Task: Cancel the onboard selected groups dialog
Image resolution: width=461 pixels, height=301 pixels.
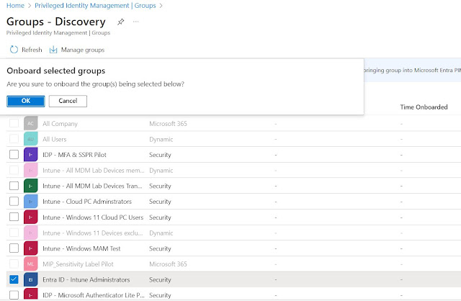Action: (x=68, y=101)
